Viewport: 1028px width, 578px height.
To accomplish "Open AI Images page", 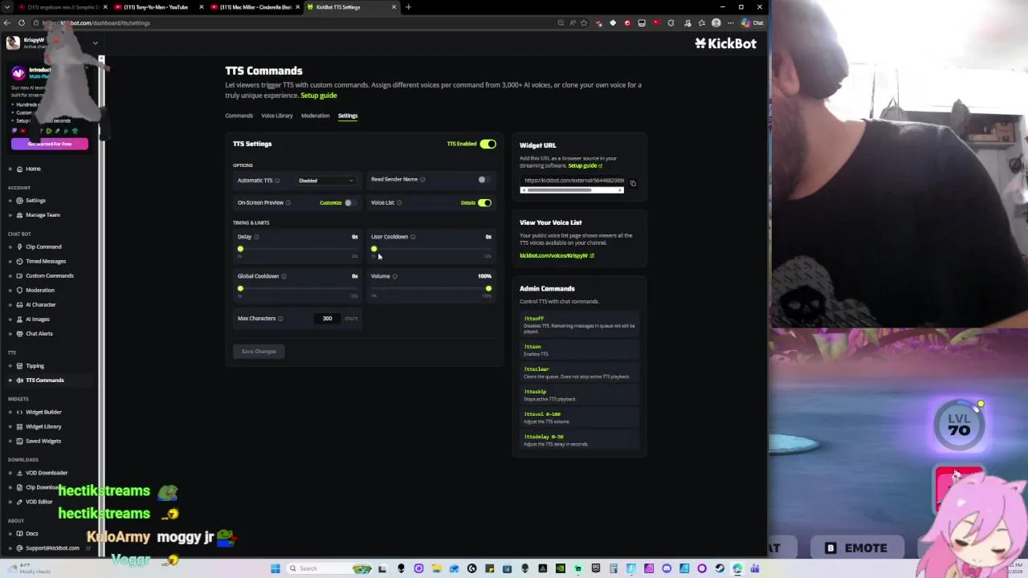I will pos(37,319).
